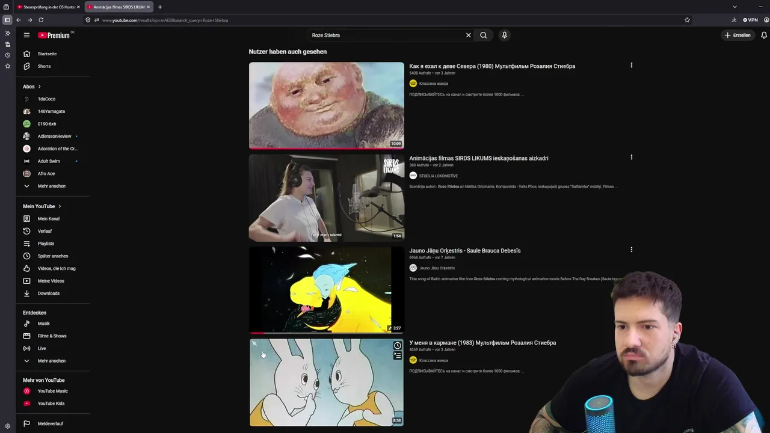Go forward in browser navigation
The image size is (770, 433).
pos(29,20)
